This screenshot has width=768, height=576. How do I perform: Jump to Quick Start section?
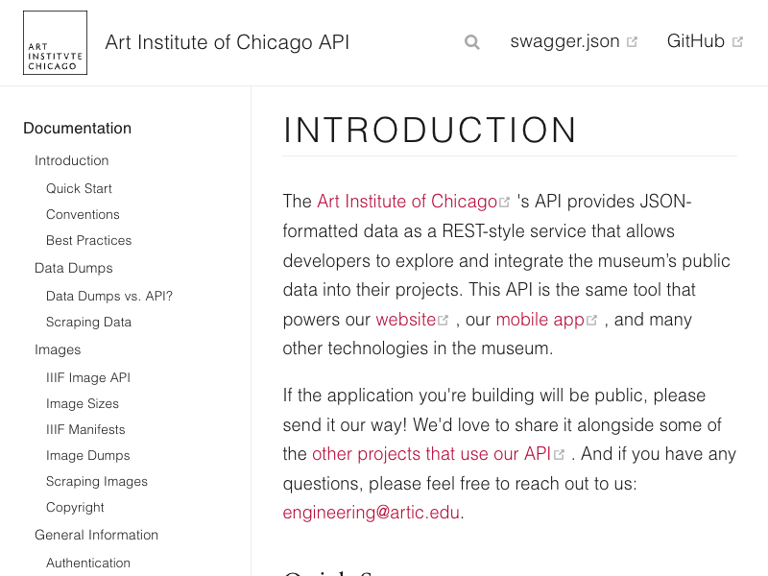pos(79,188)
